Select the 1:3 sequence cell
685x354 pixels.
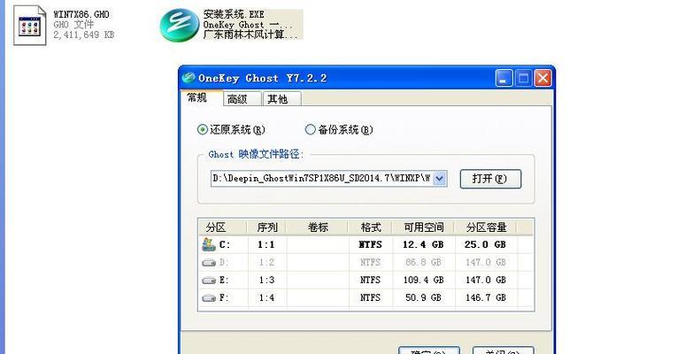266,281
